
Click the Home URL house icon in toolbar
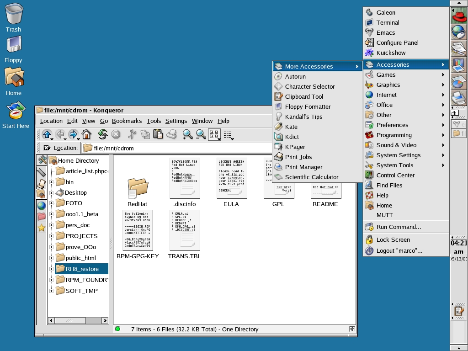[x=86, y=134]
